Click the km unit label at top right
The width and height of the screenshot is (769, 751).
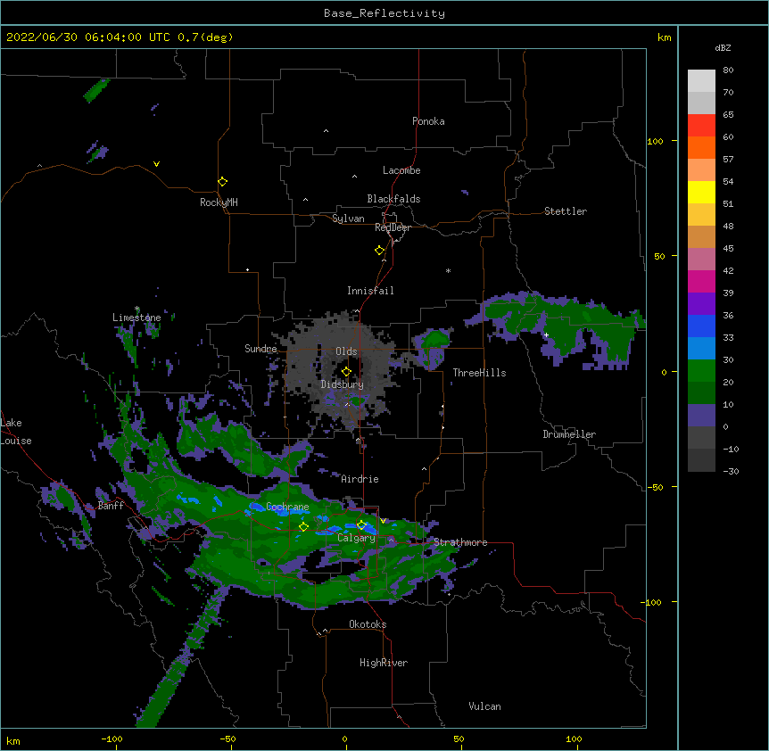coord(665,37)
